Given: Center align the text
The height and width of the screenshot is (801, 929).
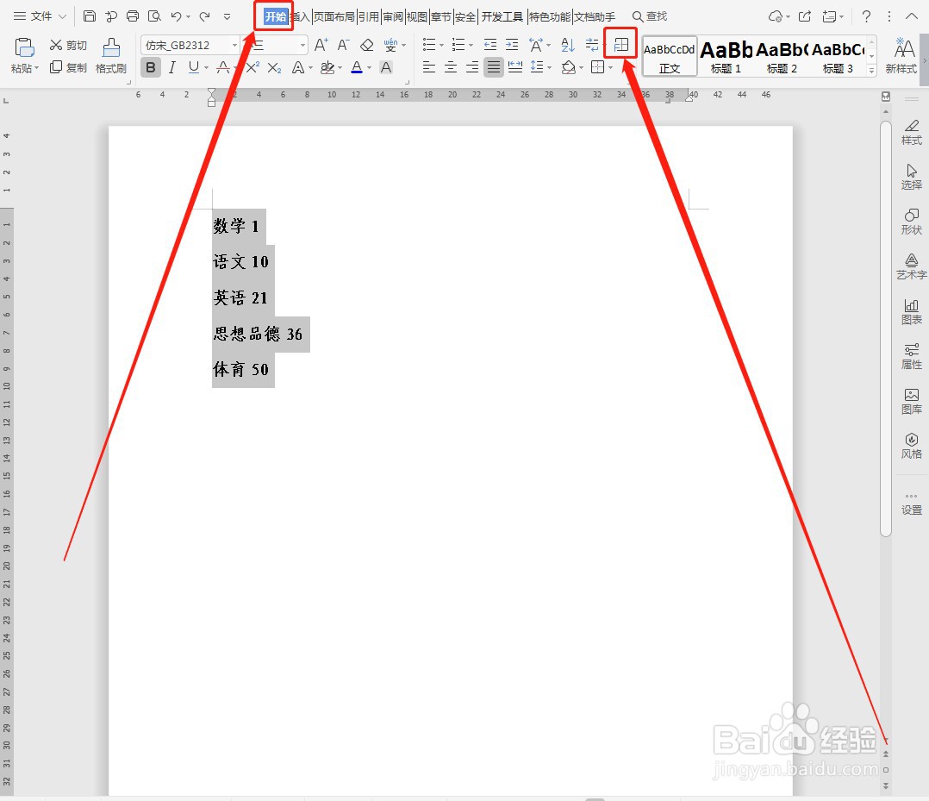Looking at the screenshot, I should [x=450, y=67].
